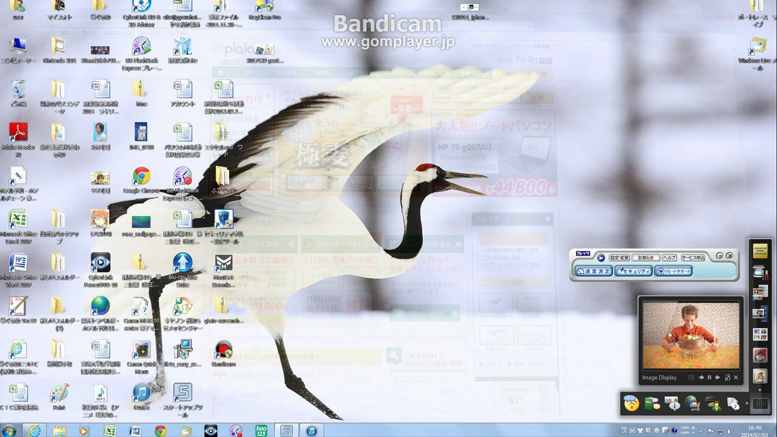This screenshot has width=777, height=437.
Task: Open Creative Park Premium in Canon sidebar
Action: (x=760, y=251)
